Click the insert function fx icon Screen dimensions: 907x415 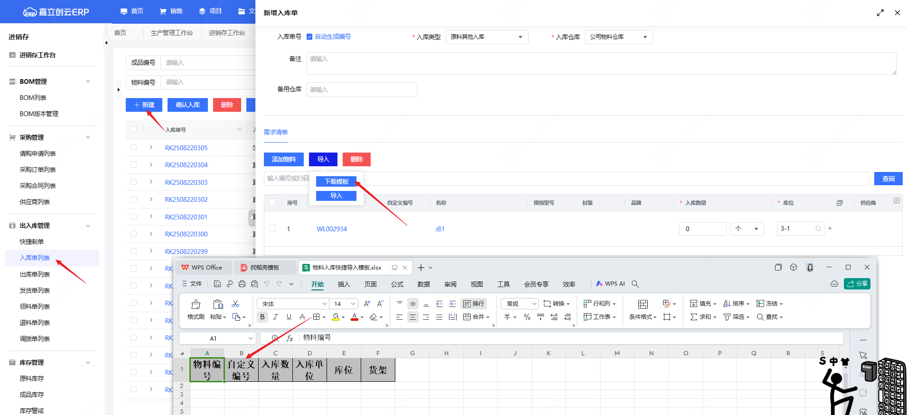tap(290, 338)
